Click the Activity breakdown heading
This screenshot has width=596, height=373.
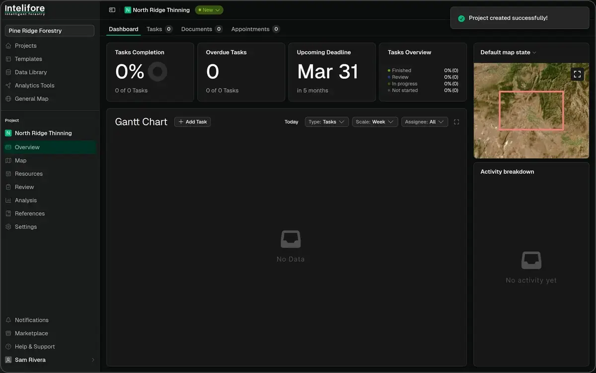pos(508,172)
